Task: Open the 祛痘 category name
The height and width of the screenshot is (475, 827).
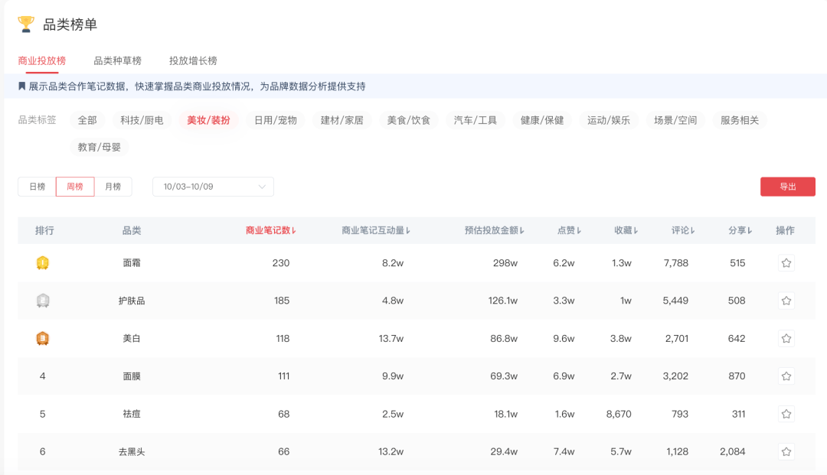Action: click(132, 414)
